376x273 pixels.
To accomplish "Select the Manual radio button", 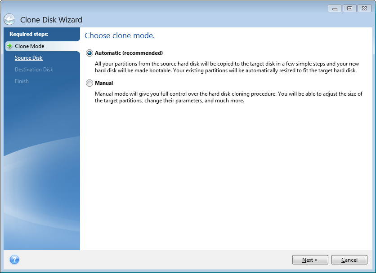I will [90, 83].
